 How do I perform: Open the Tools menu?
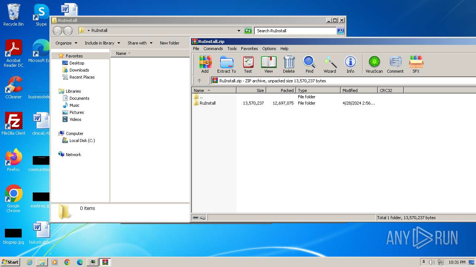click(x=232, y=49)
